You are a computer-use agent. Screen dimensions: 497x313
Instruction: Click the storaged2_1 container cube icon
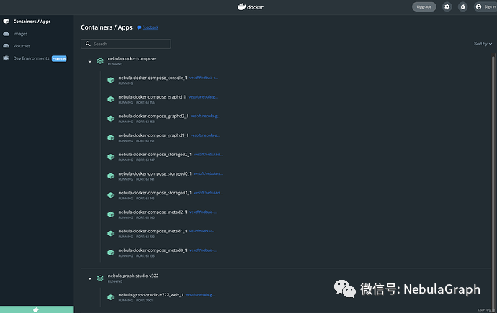pos(111,157)
